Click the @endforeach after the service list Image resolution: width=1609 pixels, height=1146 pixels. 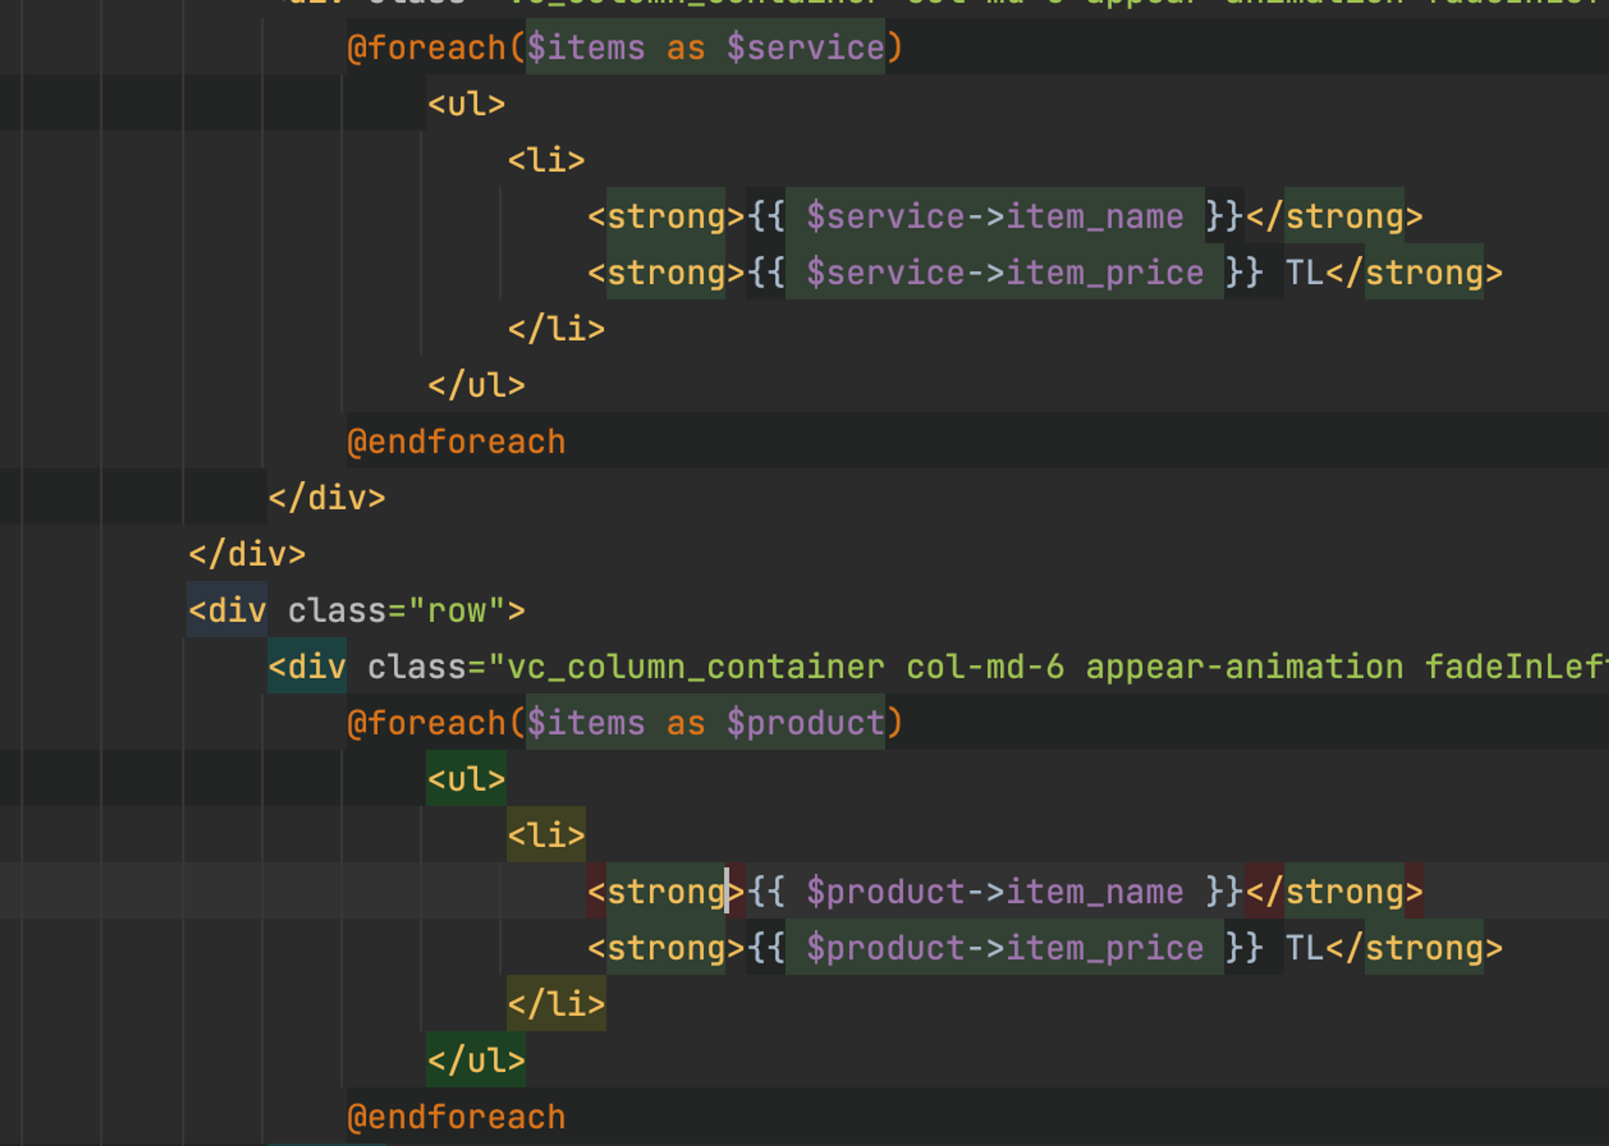pos(456,442)
